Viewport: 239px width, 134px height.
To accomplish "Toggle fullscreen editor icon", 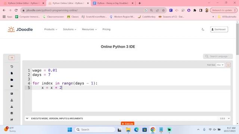I will [228, 65].
